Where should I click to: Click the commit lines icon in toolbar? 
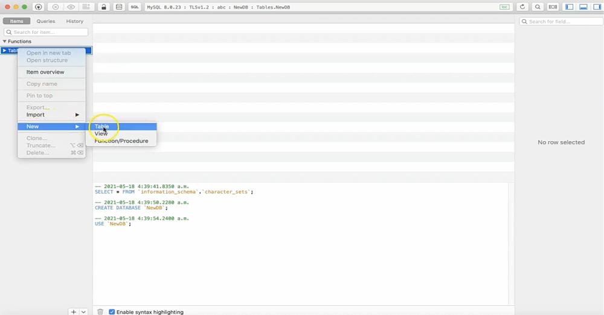pos(86,7)
